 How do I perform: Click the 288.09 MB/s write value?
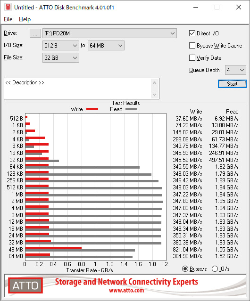click(x=187, y=139)
